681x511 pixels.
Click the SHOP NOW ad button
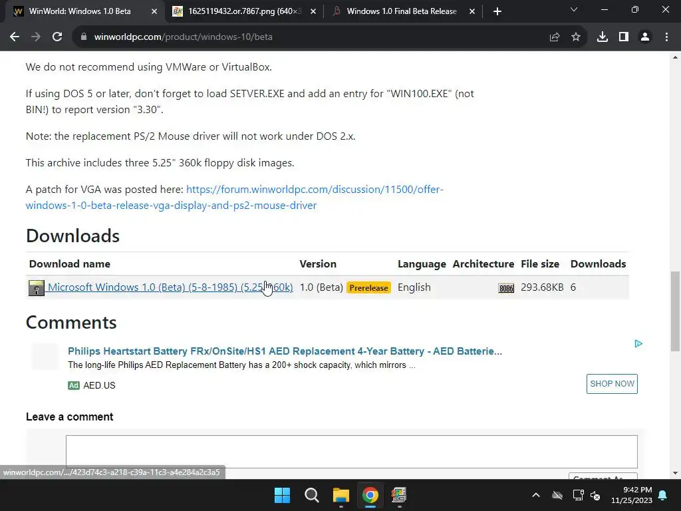pos(612,384)
